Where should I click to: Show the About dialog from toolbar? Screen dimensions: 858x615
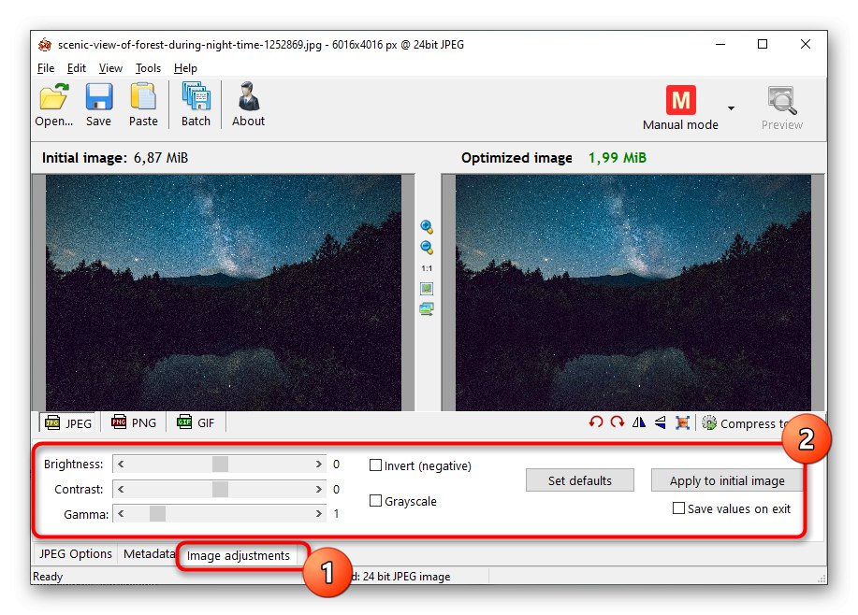(x=249, y=105)
